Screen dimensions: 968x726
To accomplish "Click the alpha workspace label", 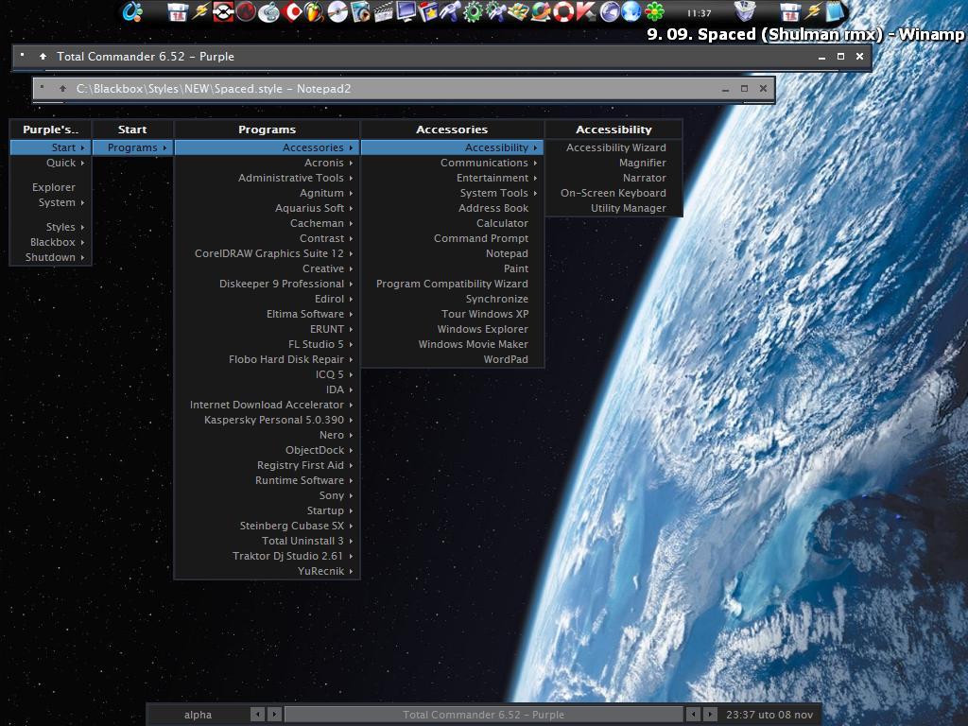I will point(198,715).
